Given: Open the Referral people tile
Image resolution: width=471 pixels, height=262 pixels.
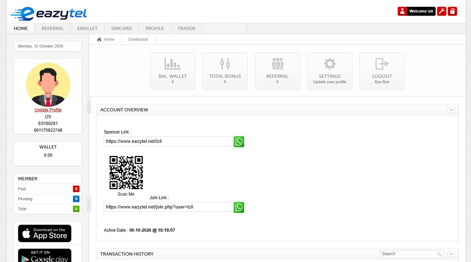Looking at the screenshot, I should 277,71.
